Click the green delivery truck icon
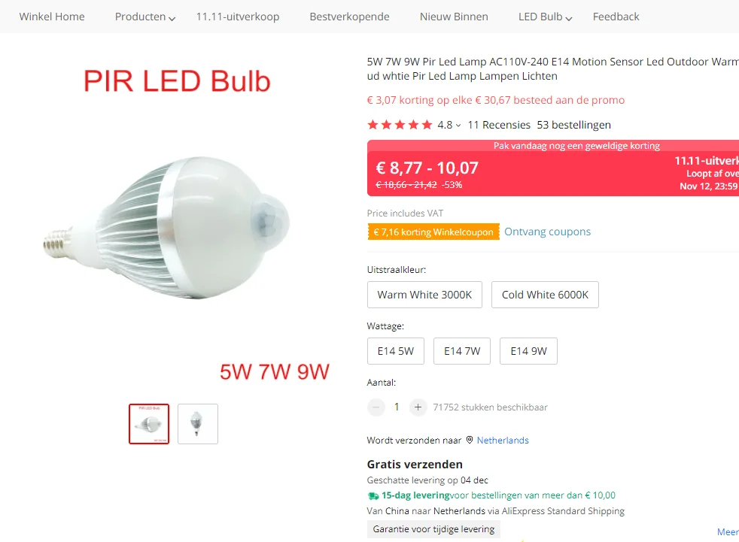Viewport: 739px width, 542px height. pyautogui.click(x=373, y=495)
